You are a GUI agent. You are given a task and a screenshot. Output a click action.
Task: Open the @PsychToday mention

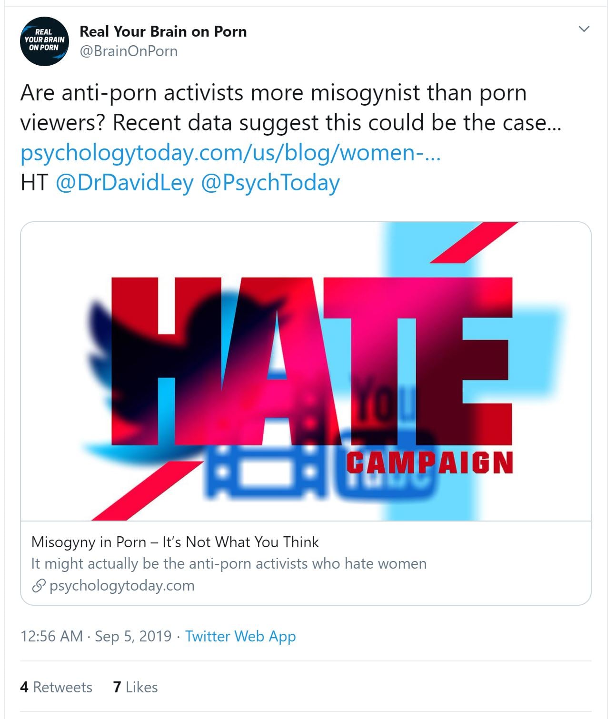coord(270,183)
